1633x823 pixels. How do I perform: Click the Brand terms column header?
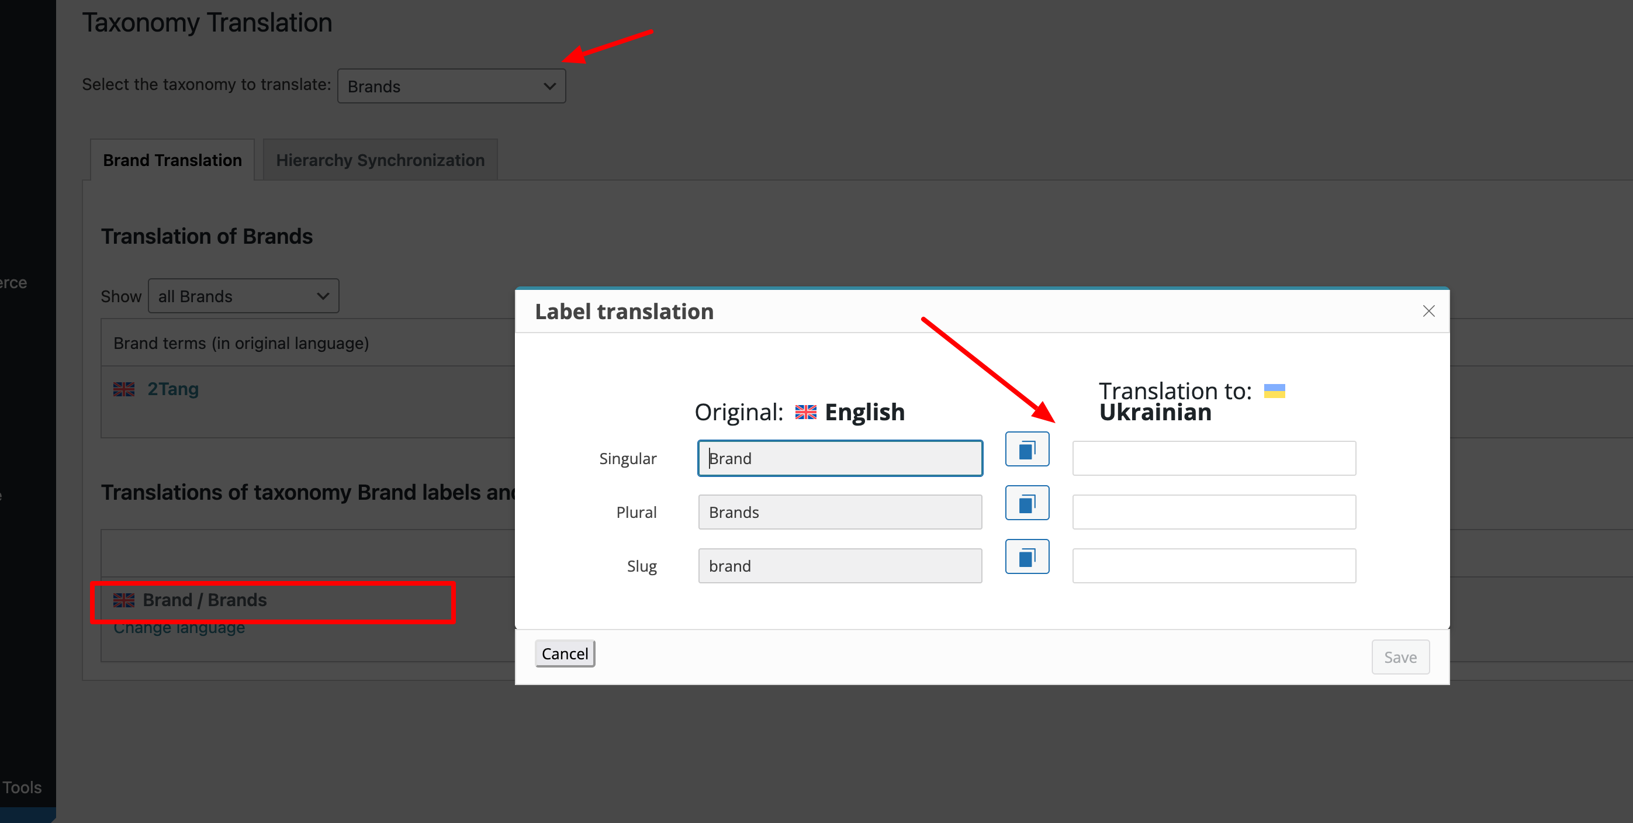click(x=241, y=343)
